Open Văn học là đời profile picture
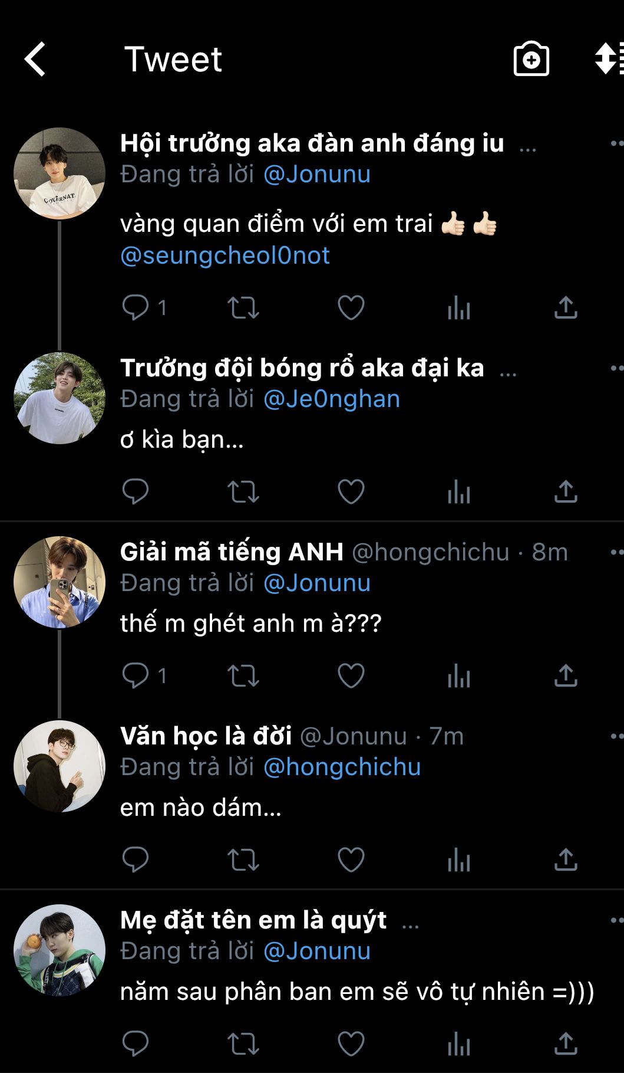Screen dimensions: 624x1073 60,766
